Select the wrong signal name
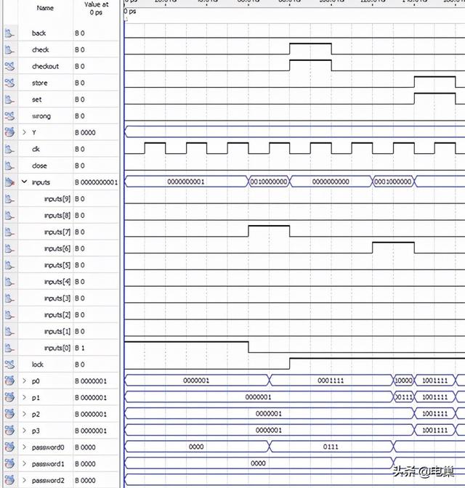465x488 pixels. [x=41, y=116]
